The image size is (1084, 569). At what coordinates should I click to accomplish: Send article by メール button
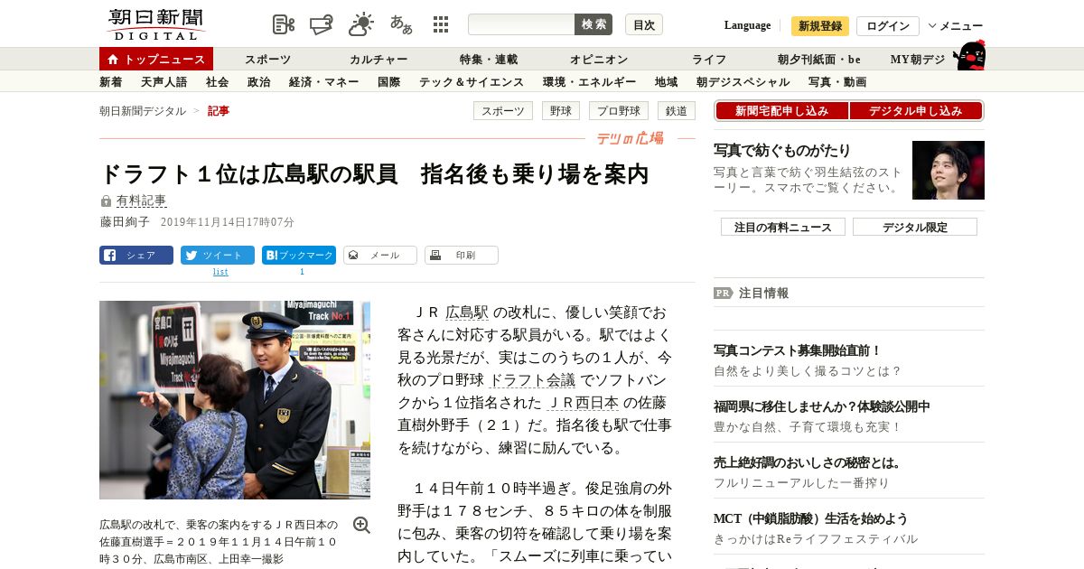[x=380, y=256]
